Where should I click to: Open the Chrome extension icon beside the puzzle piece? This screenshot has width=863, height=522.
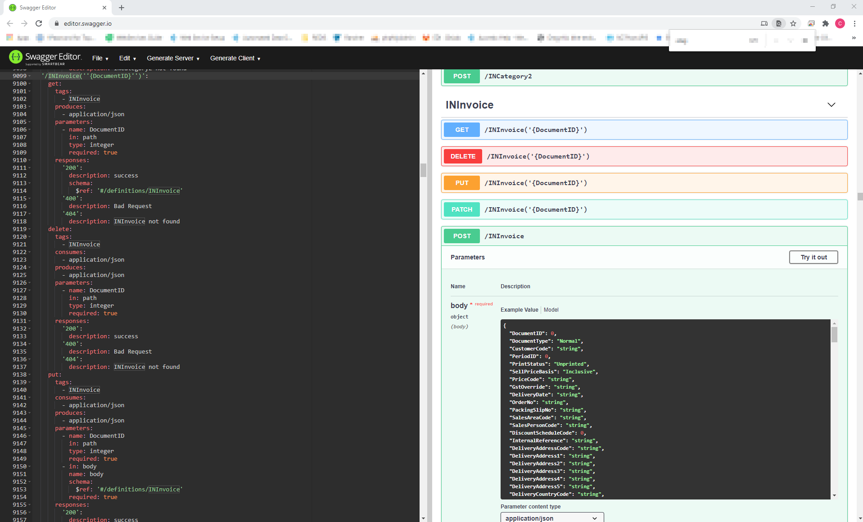coord(811,23)
